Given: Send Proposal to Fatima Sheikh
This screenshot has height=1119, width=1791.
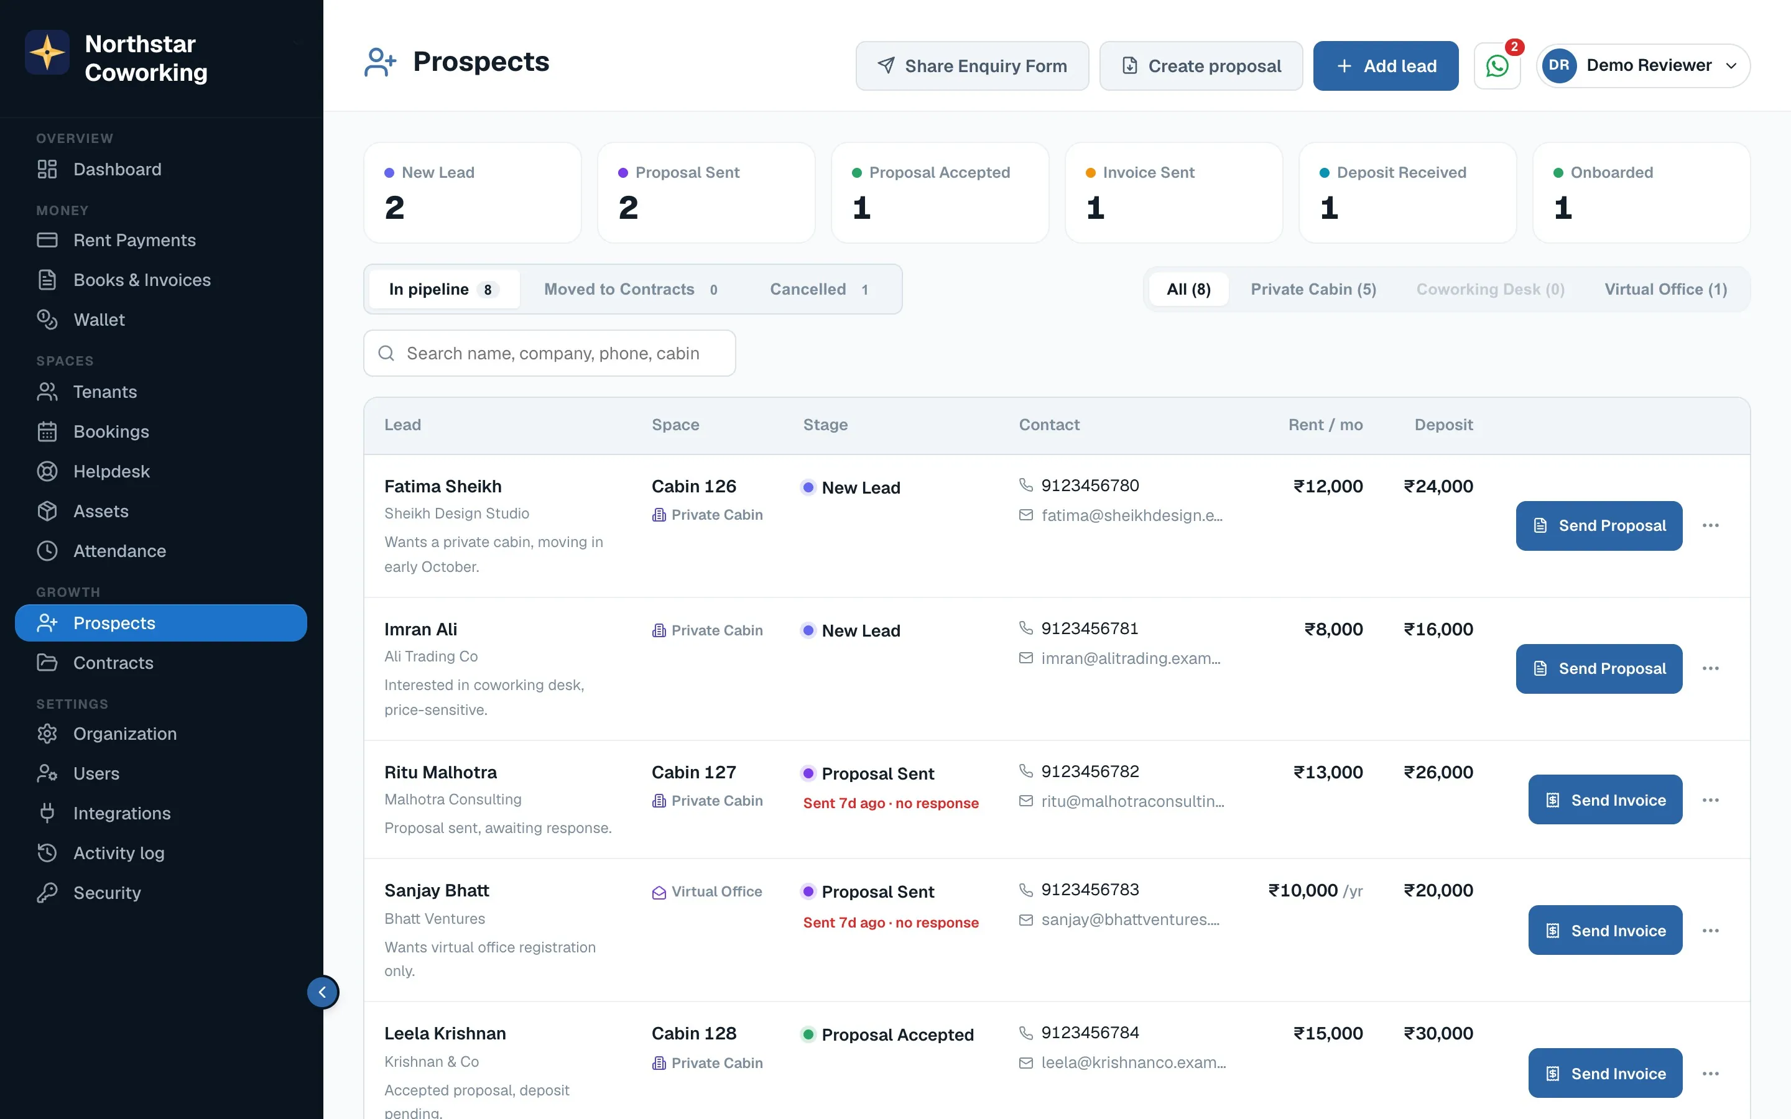Looking at the screenshot, I should tap(1599, 525).
